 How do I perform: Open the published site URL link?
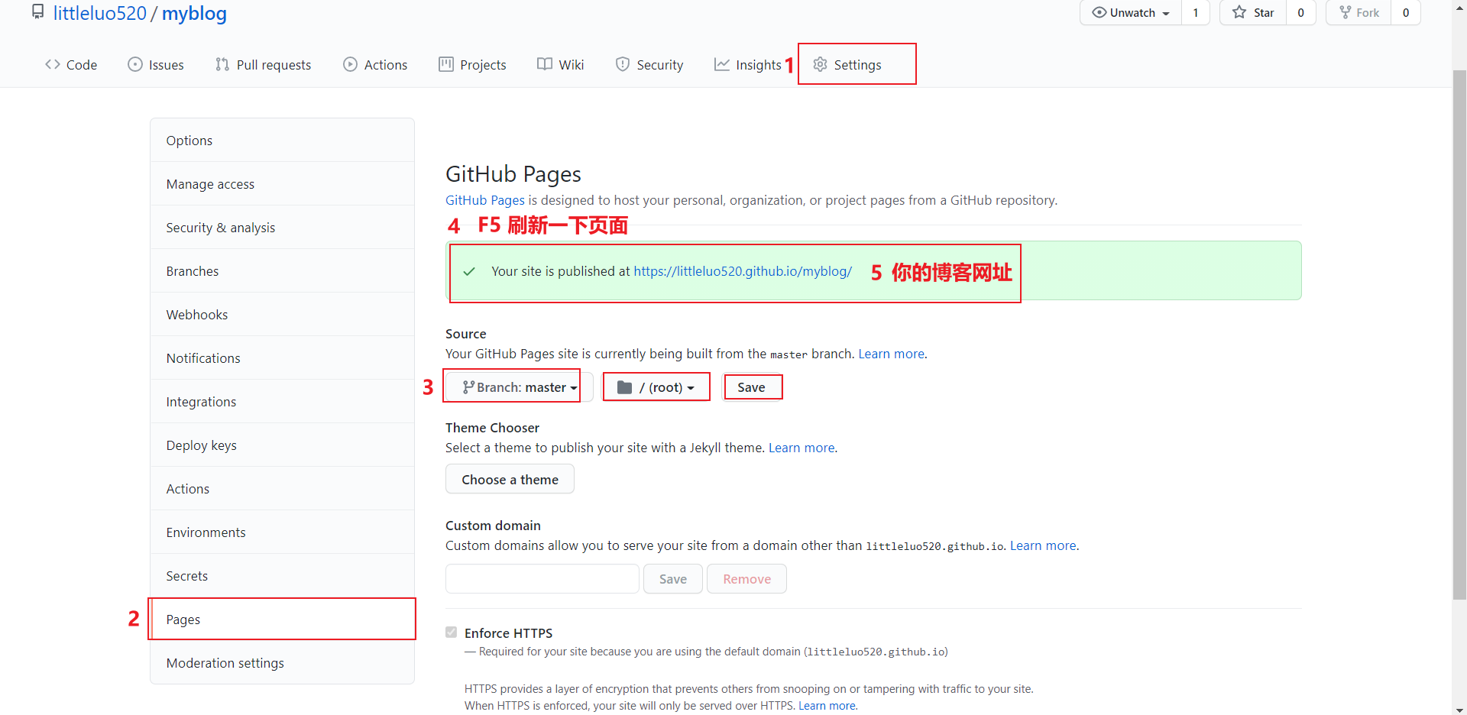click(743, 271)
